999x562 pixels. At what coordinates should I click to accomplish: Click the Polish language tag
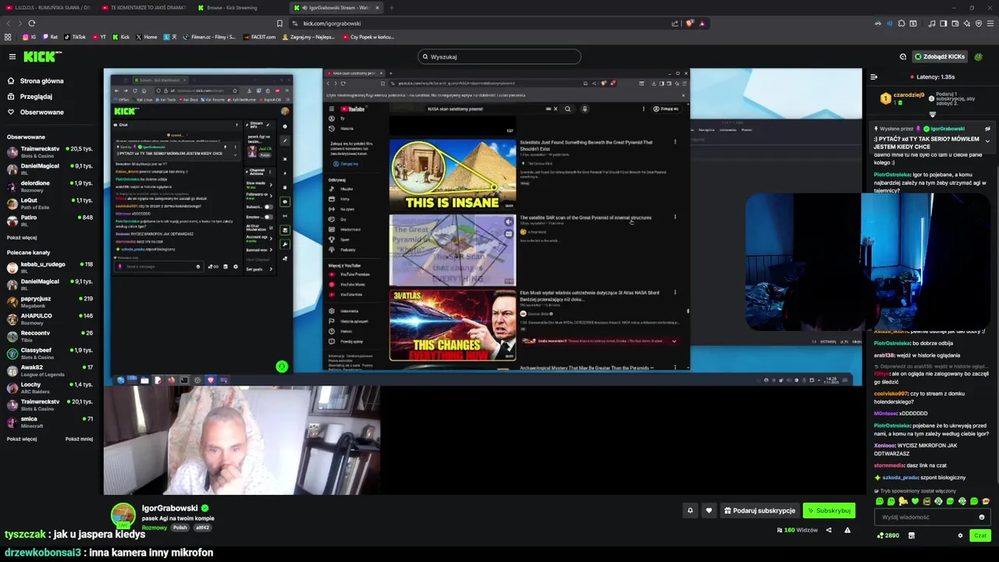coord(180,528)
